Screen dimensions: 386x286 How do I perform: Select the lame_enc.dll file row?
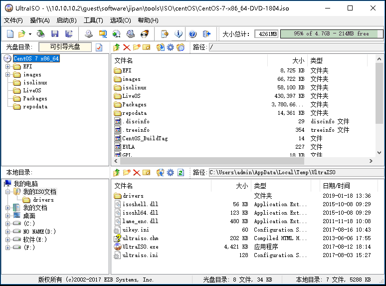tap(140, 221)
